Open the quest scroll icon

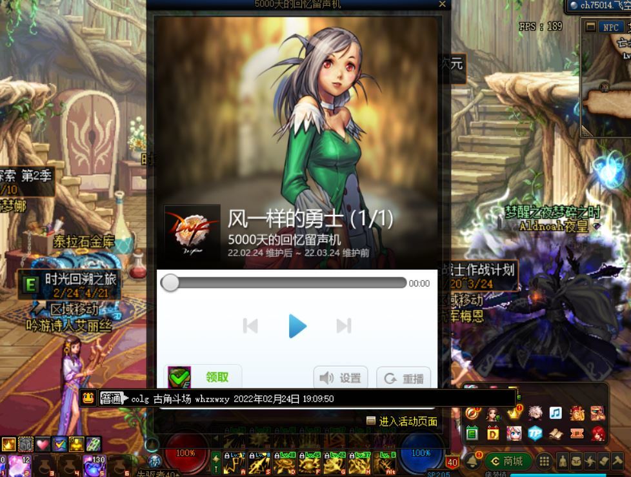[x=604, y=462]
